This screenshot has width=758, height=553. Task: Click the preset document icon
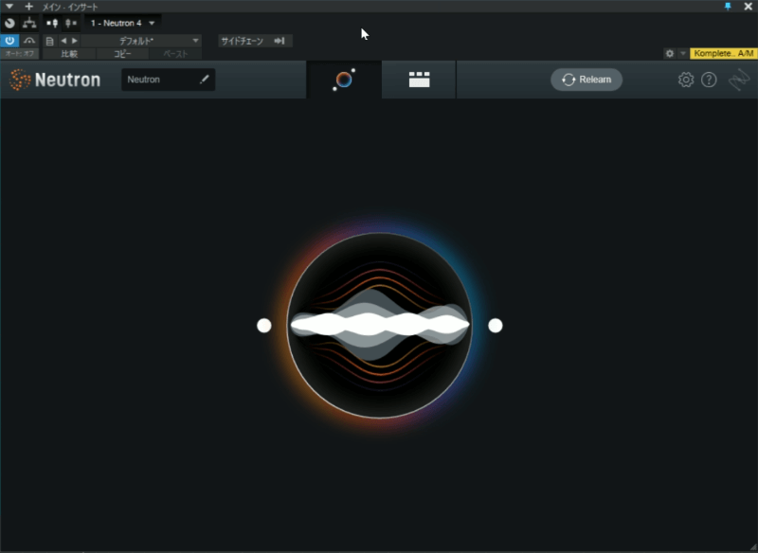pos(49,41)
